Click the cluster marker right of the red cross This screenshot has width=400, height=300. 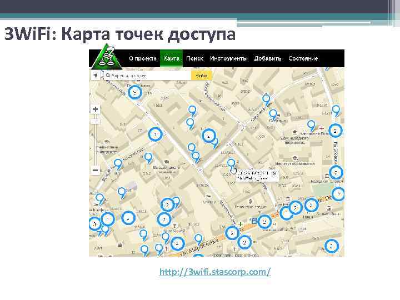335,131
